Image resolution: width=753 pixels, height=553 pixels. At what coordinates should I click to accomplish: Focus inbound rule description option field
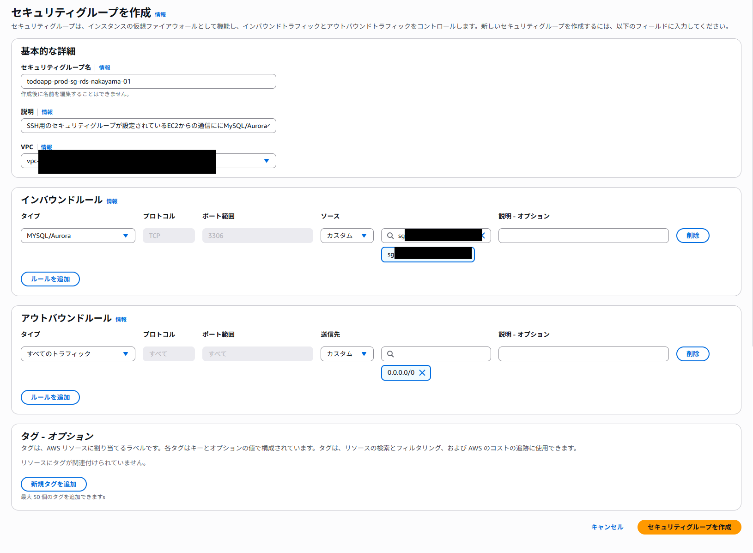(583, 236)
